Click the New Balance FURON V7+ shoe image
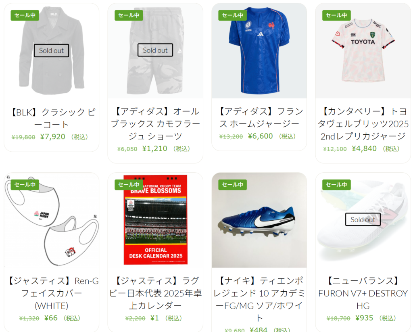This screenshot has height=332, width=413. click(x=363, y=220)
